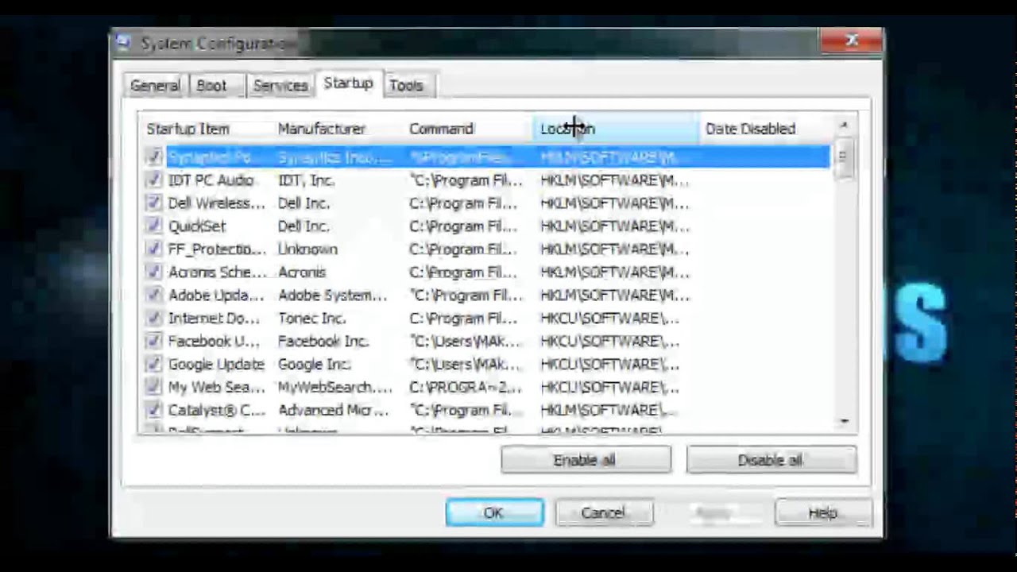The width and height of the screenshot is (1017, 572).
Task: Sort by Command column header
Action: 469,129
